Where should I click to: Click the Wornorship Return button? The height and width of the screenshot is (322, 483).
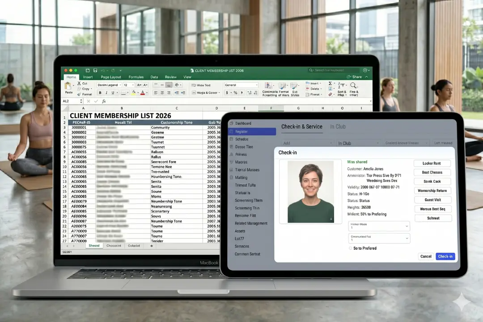[432, 191]
